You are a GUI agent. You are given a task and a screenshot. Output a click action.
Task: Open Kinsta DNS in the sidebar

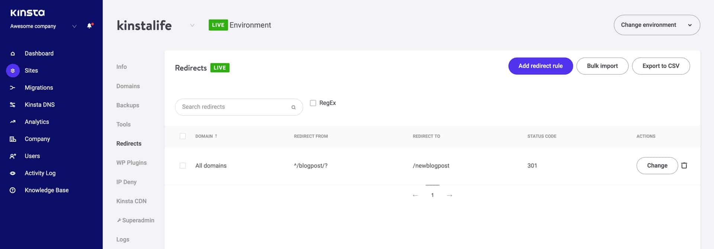coord(39,105)
